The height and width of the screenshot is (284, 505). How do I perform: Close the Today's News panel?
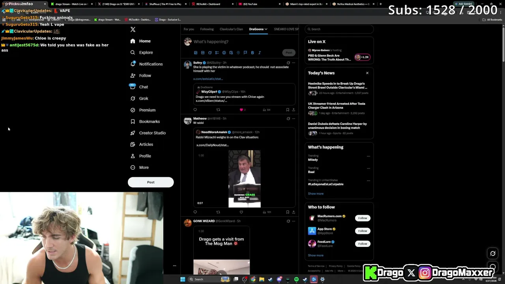(x=367, y=73)
